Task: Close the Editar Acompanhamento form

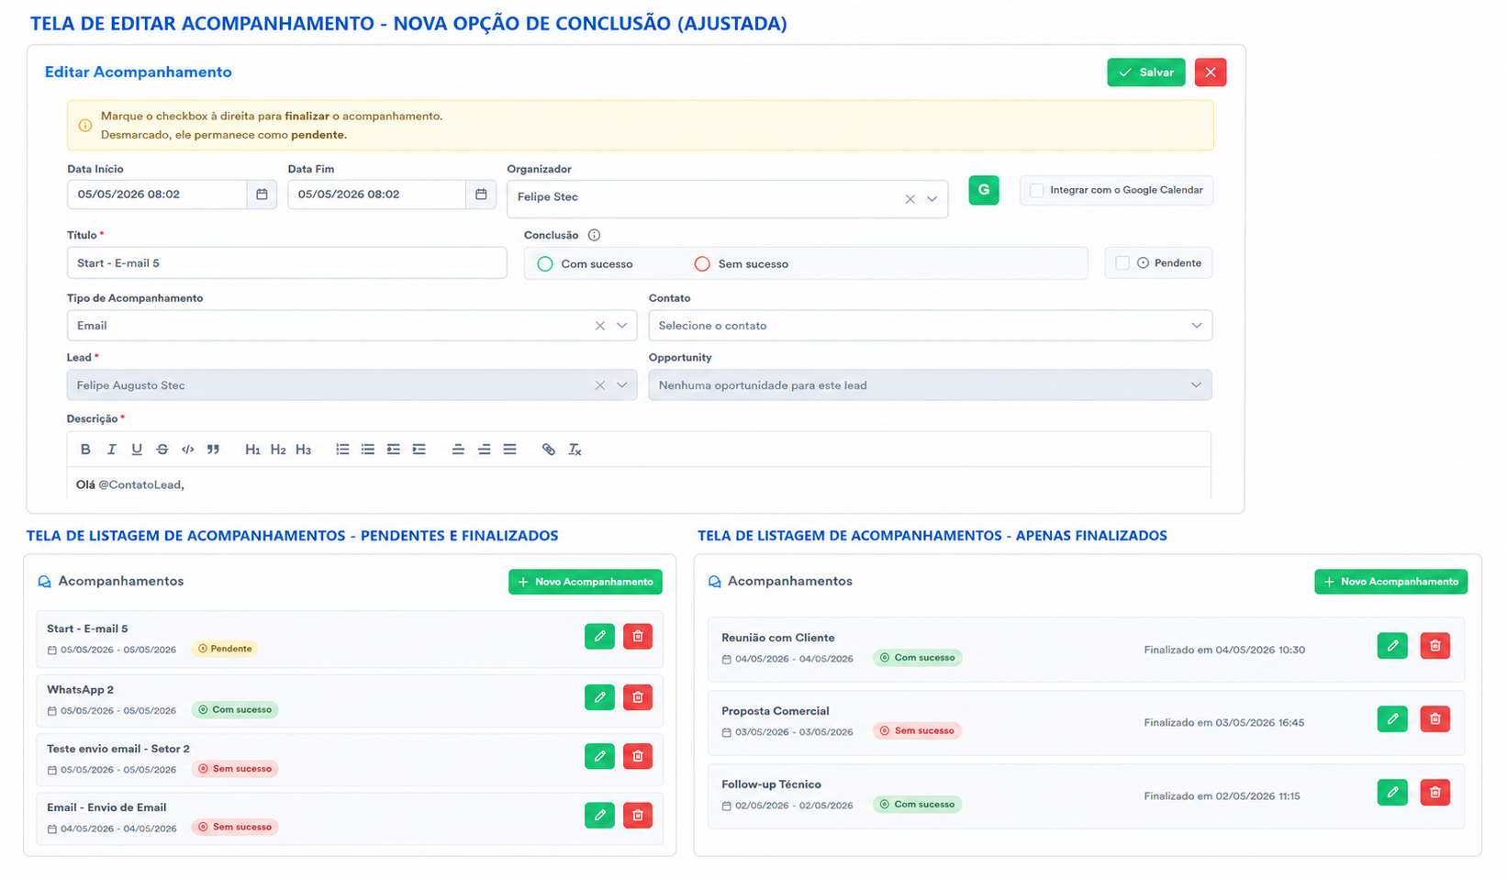Action: pyautogui.click(x=1211, y=72)
